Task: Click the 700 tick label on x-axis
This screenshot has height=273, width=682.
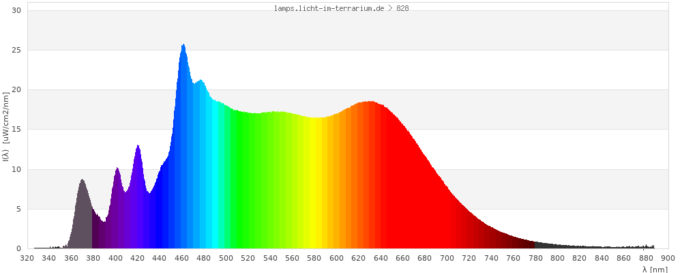Action: [x=447, y=258]
